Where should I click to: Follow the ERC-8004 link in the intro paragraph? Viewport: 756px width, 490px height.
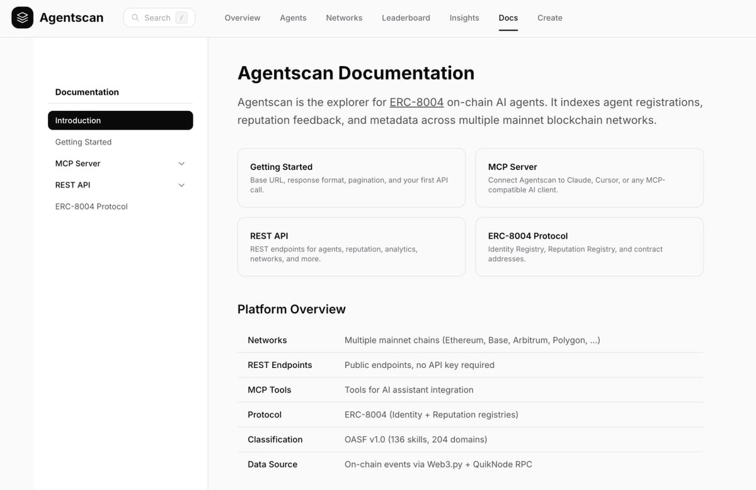[x=416, y=102]
